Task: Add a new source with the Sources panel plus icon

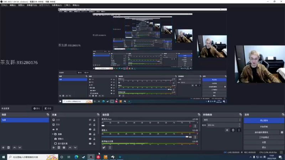Action: [54, 148]
